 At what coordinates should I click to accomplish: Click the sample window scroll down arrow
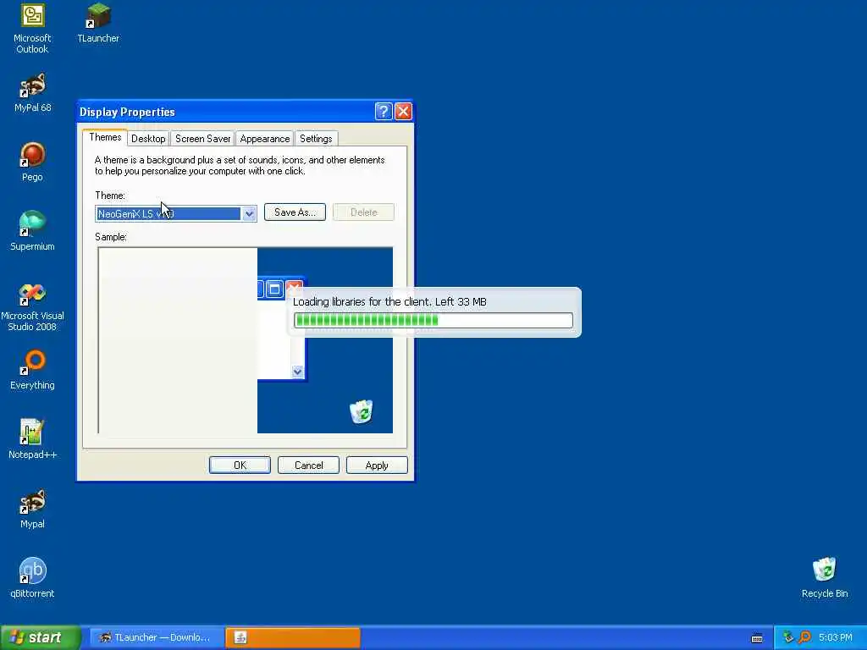tap(297, 372)
